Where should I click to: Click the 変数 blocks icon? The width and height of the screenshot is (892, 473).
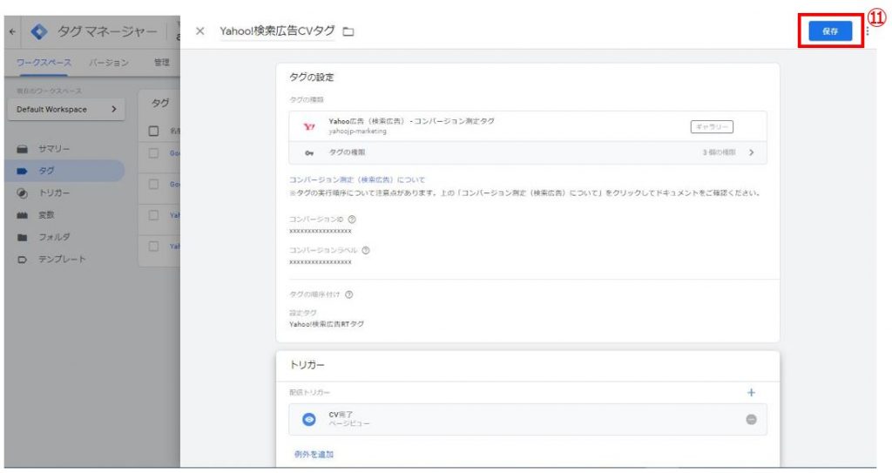point(22,215)
